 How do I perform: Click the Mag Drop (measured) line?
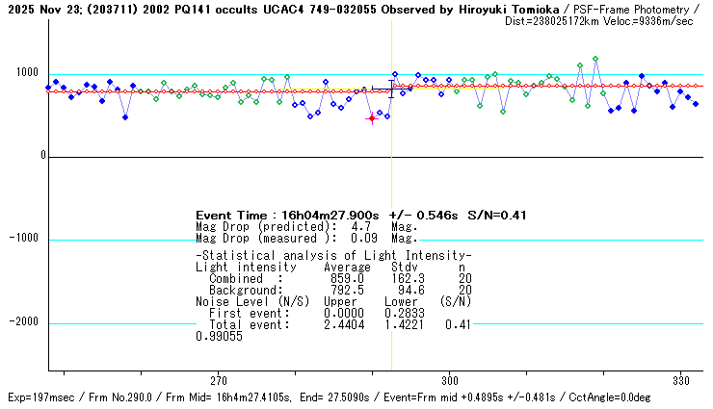tap(306, 238)
